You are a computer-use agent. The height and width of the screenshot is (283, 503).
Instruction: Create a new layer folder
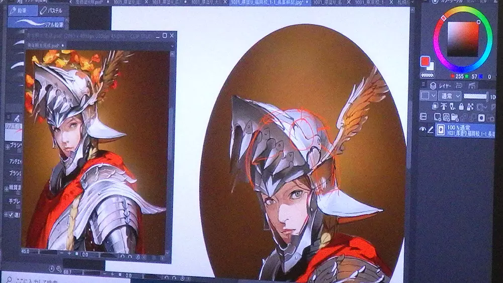coord(455,117)
